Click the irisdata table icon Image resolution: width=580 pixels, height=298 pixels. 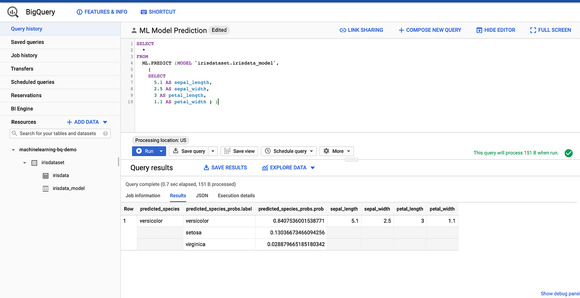[x=46, y=175]
